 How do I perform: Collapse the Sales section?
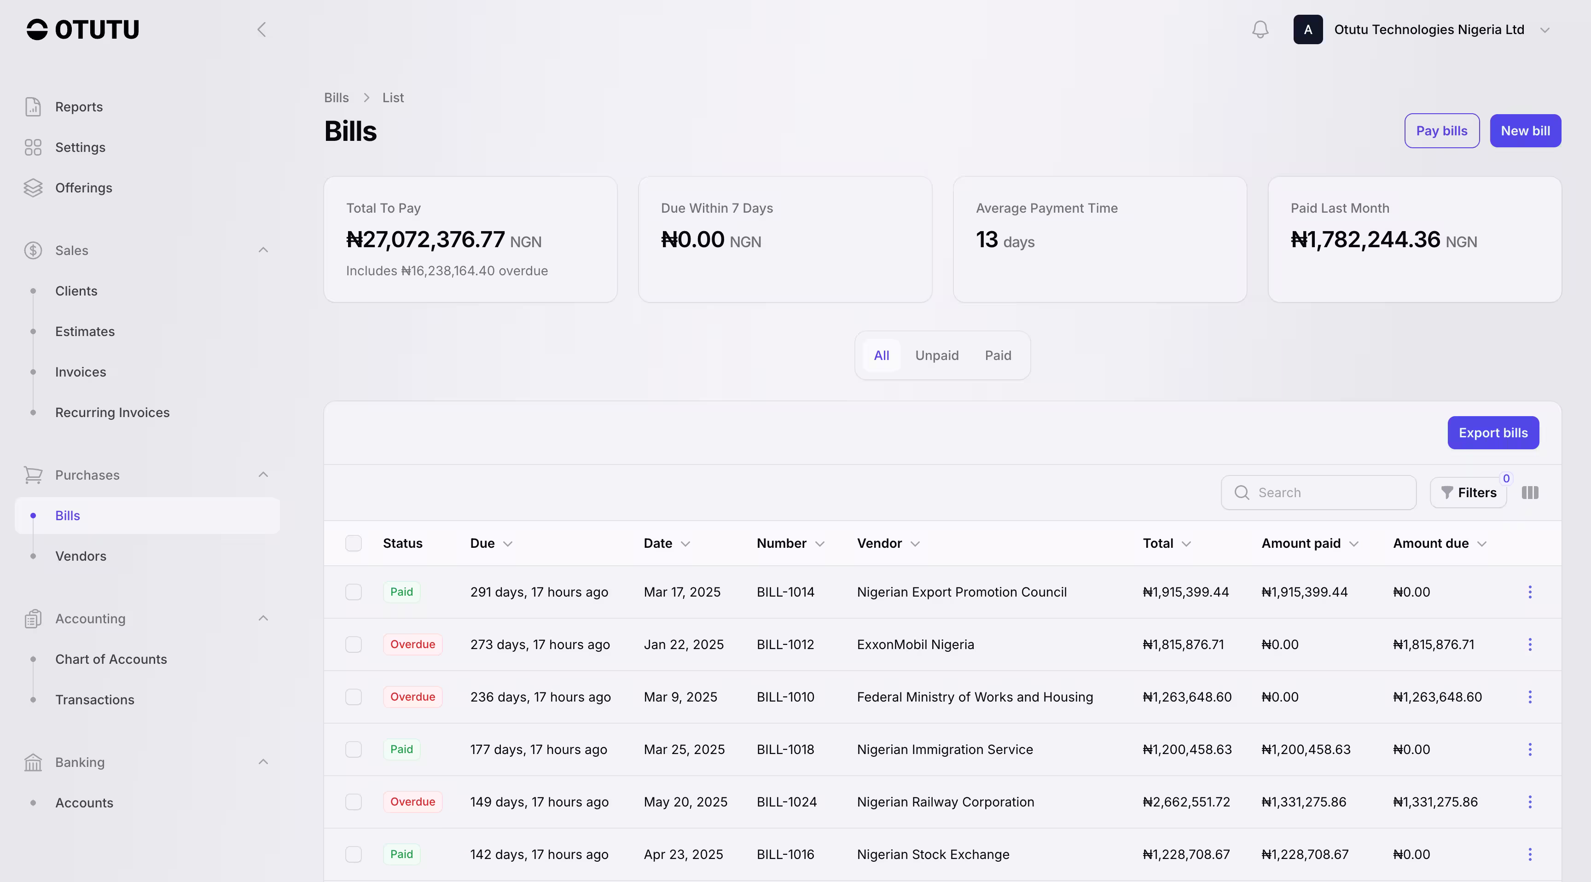tap(263, 250)
